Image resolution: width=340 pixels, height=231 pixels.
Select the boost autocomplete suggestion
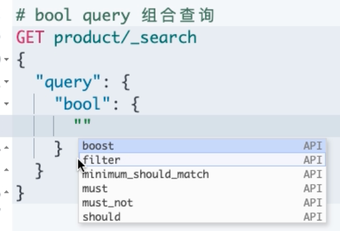tap(202, 146)
